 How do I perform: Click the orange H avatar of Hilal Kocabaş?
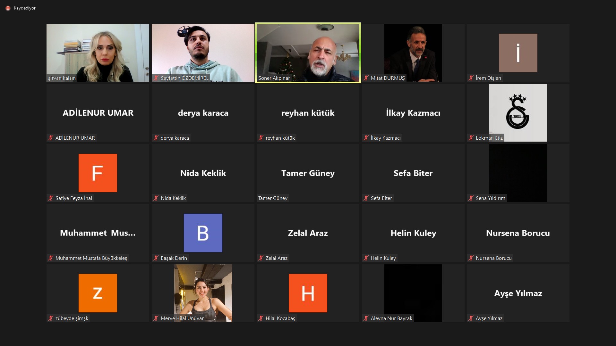coord(308,293)
